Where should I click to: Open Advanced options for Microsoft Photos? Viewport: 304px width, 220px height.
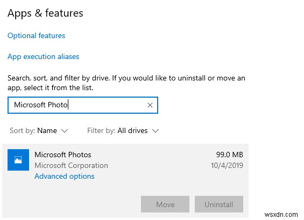[x=65, y=177]
